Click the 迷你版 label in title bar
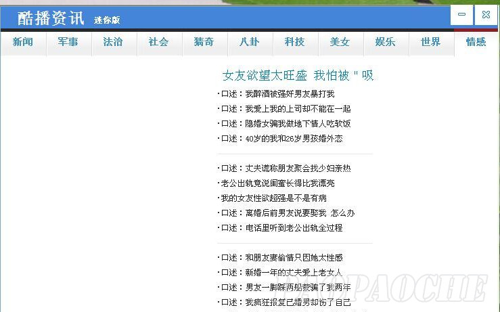 (107, 20)
